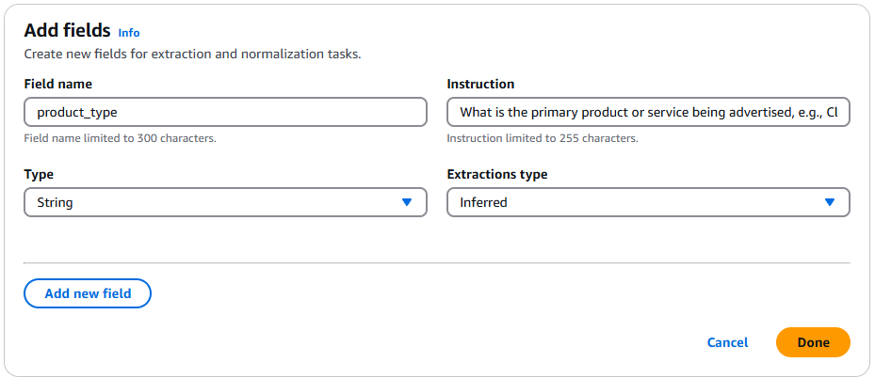This screenshot has height=378, width=875.
Task: Click the word "Inferred" in Extractions type selector
Action: pyautogui.click(x=483, y=202)
